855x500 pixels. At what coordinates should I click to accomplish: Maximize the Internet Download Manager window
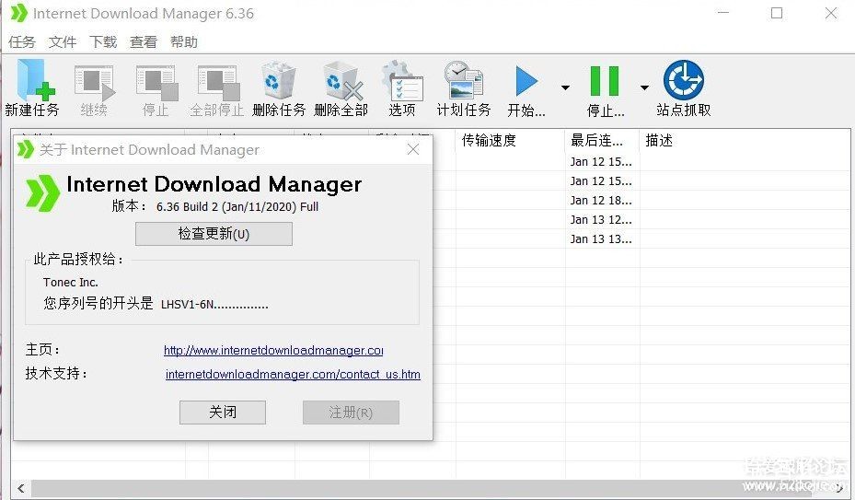[777, 13]
